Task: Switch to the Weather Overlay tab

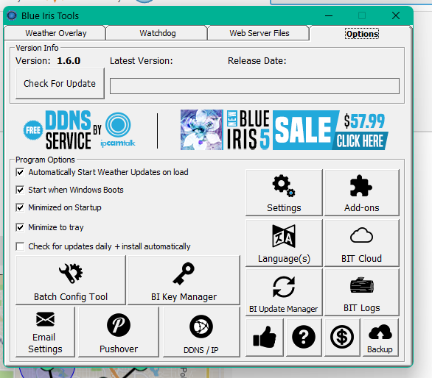Action: pyautogui.click(x=55, y=33)
